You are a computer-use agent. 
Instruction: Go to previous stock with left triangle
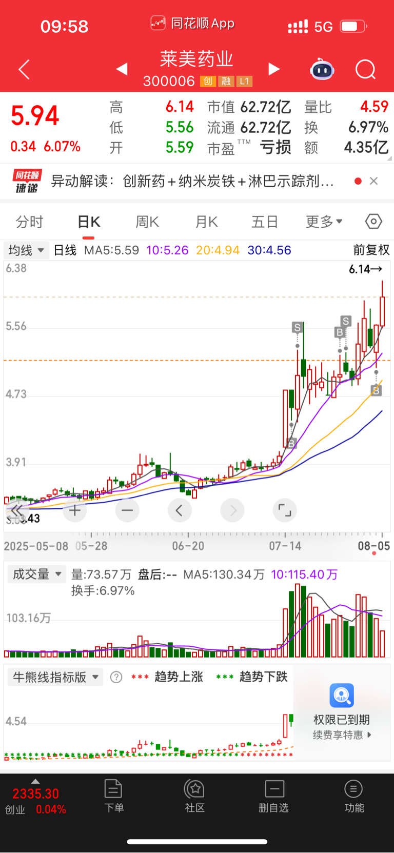122,69
